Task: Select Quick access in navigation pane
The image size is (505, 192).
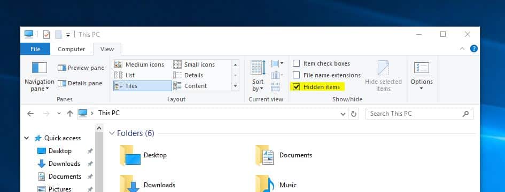Action: pos(57,138)
